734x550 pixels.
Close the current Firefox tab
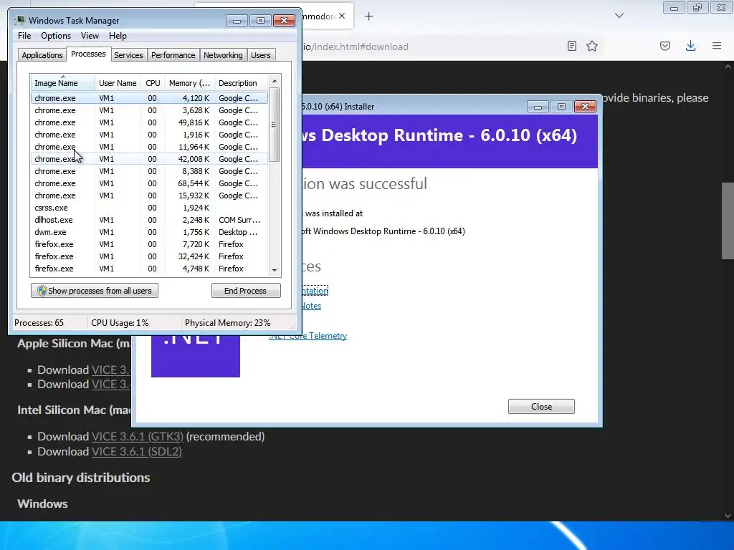click(x=342, y=16)
